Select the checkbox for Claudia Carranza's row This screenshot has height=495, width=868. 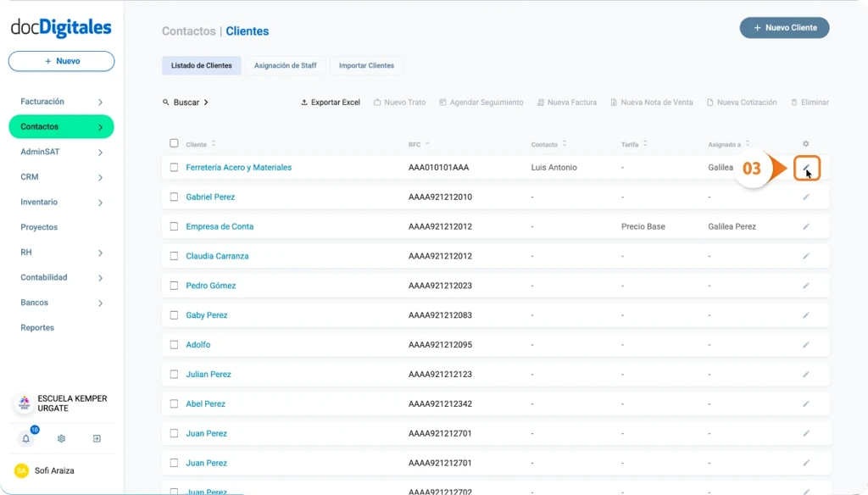point(174,256)
